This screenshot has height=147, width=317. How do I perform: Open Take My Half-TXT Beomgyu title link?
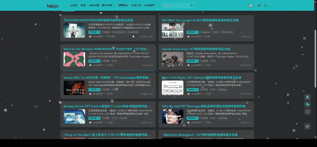[204, 106]
